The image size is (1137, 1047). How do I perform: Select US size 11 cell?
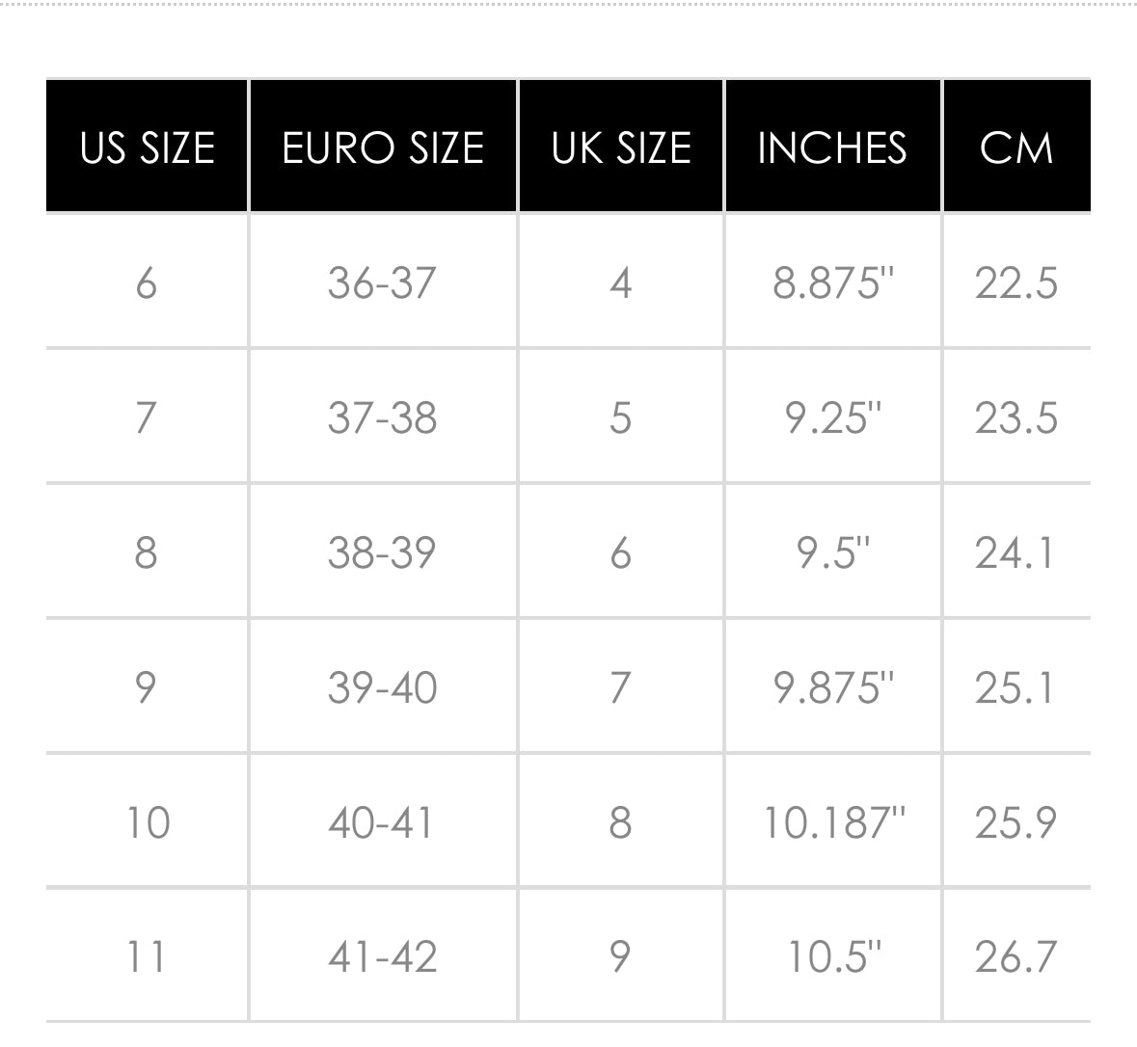147,957
